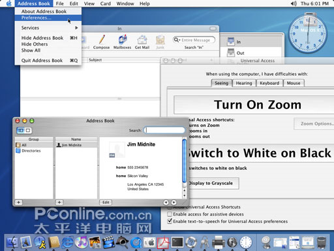Click the Get Mail icon

[142, 40]
